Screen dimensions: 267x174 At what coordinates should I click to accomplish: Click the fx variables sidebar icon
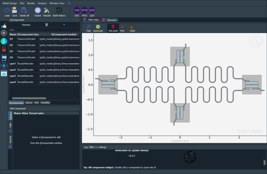click(x=4, y=41)
